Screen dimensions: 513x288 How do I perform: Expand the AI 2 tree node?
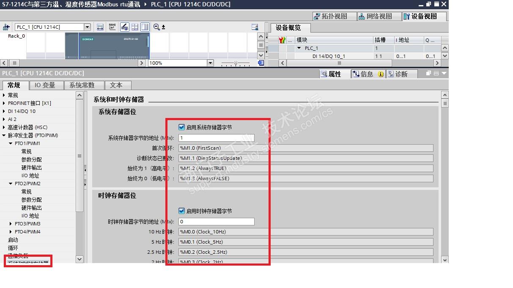[x=4, y=119]
